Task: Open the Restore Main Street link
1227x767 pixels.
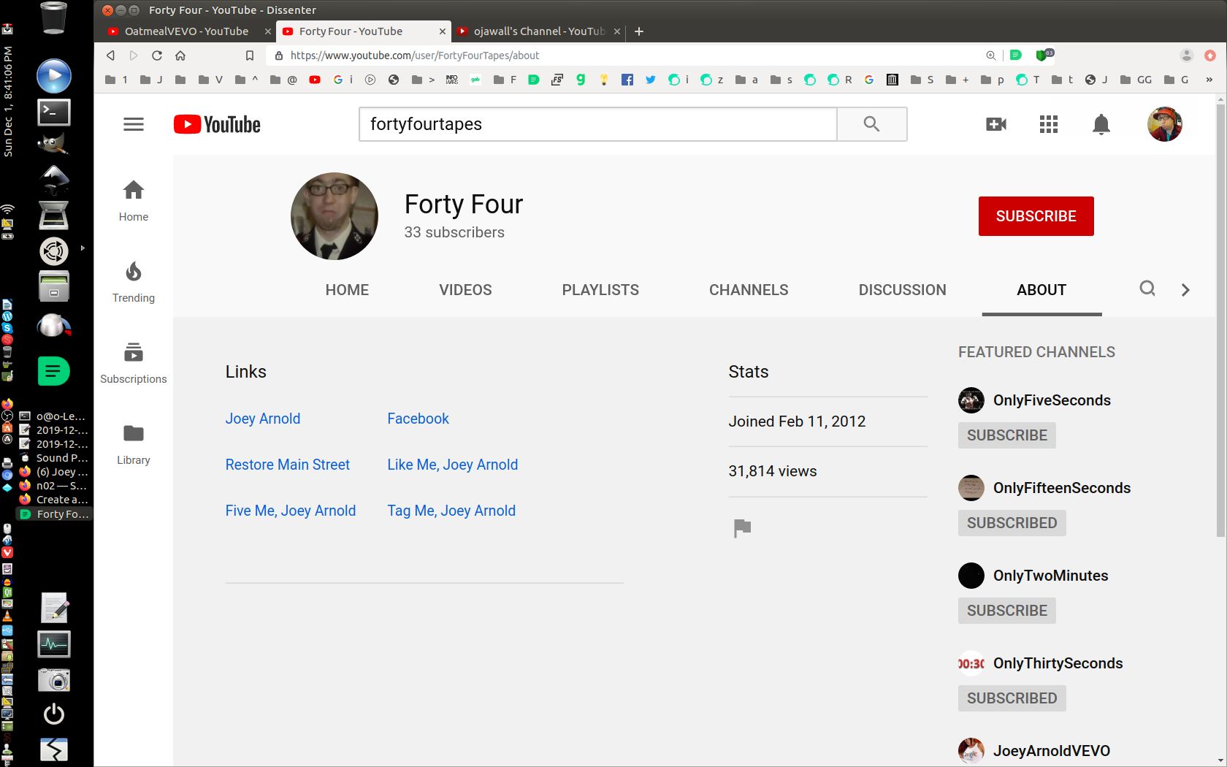Action: click(288, 465)
